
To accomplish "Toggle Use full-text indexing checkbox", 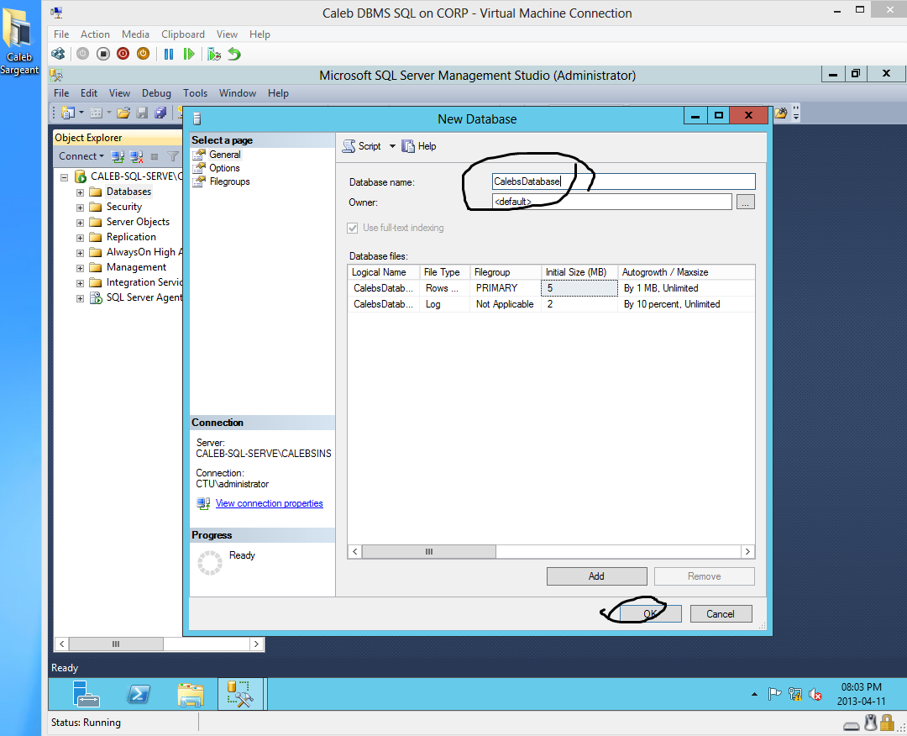I will click(352, 228).
